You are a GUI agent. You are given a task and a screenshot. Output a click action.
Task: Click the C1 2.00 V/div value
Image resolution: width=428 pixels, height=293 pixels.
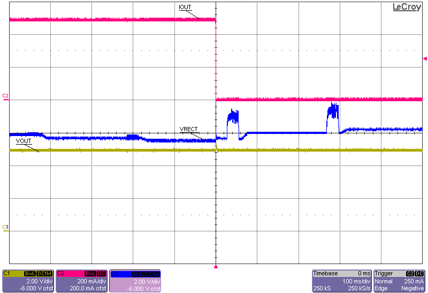pos(39,281)
